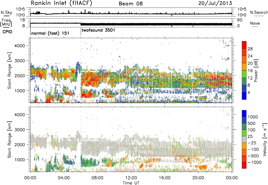Click the date '20/Jul/2013'

click(x=215, y=3)
